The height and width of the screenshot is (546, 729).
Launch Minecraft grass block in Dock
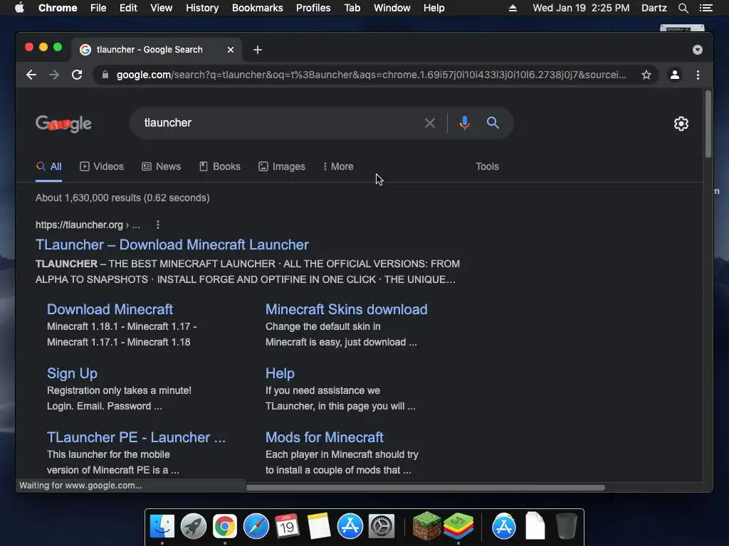[427, 526]
